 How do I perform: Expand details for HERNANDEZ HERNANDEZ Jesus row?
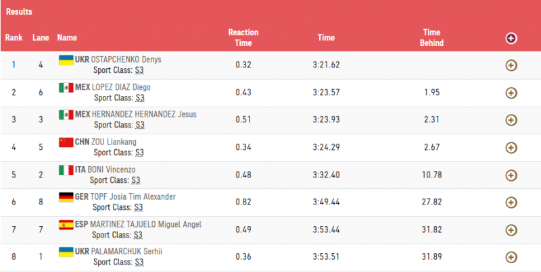pos(511,119)
